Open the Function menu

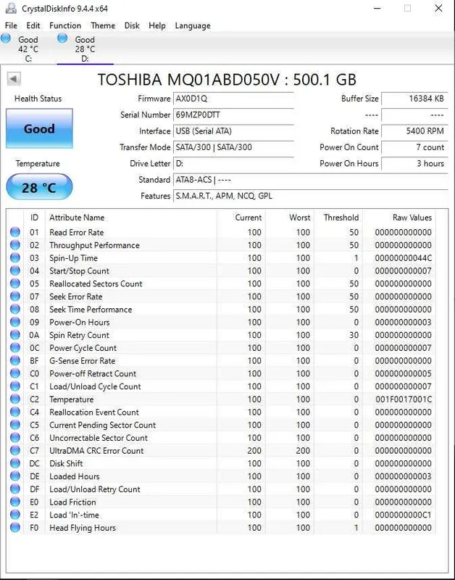[65, 25]
